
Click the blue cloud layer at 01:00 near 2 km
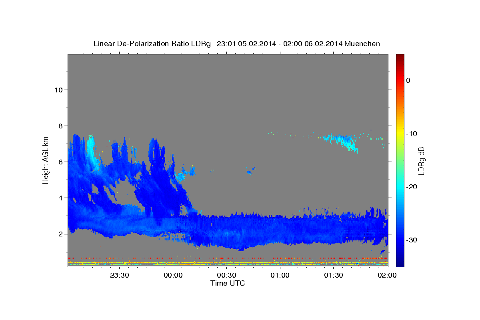280,230
